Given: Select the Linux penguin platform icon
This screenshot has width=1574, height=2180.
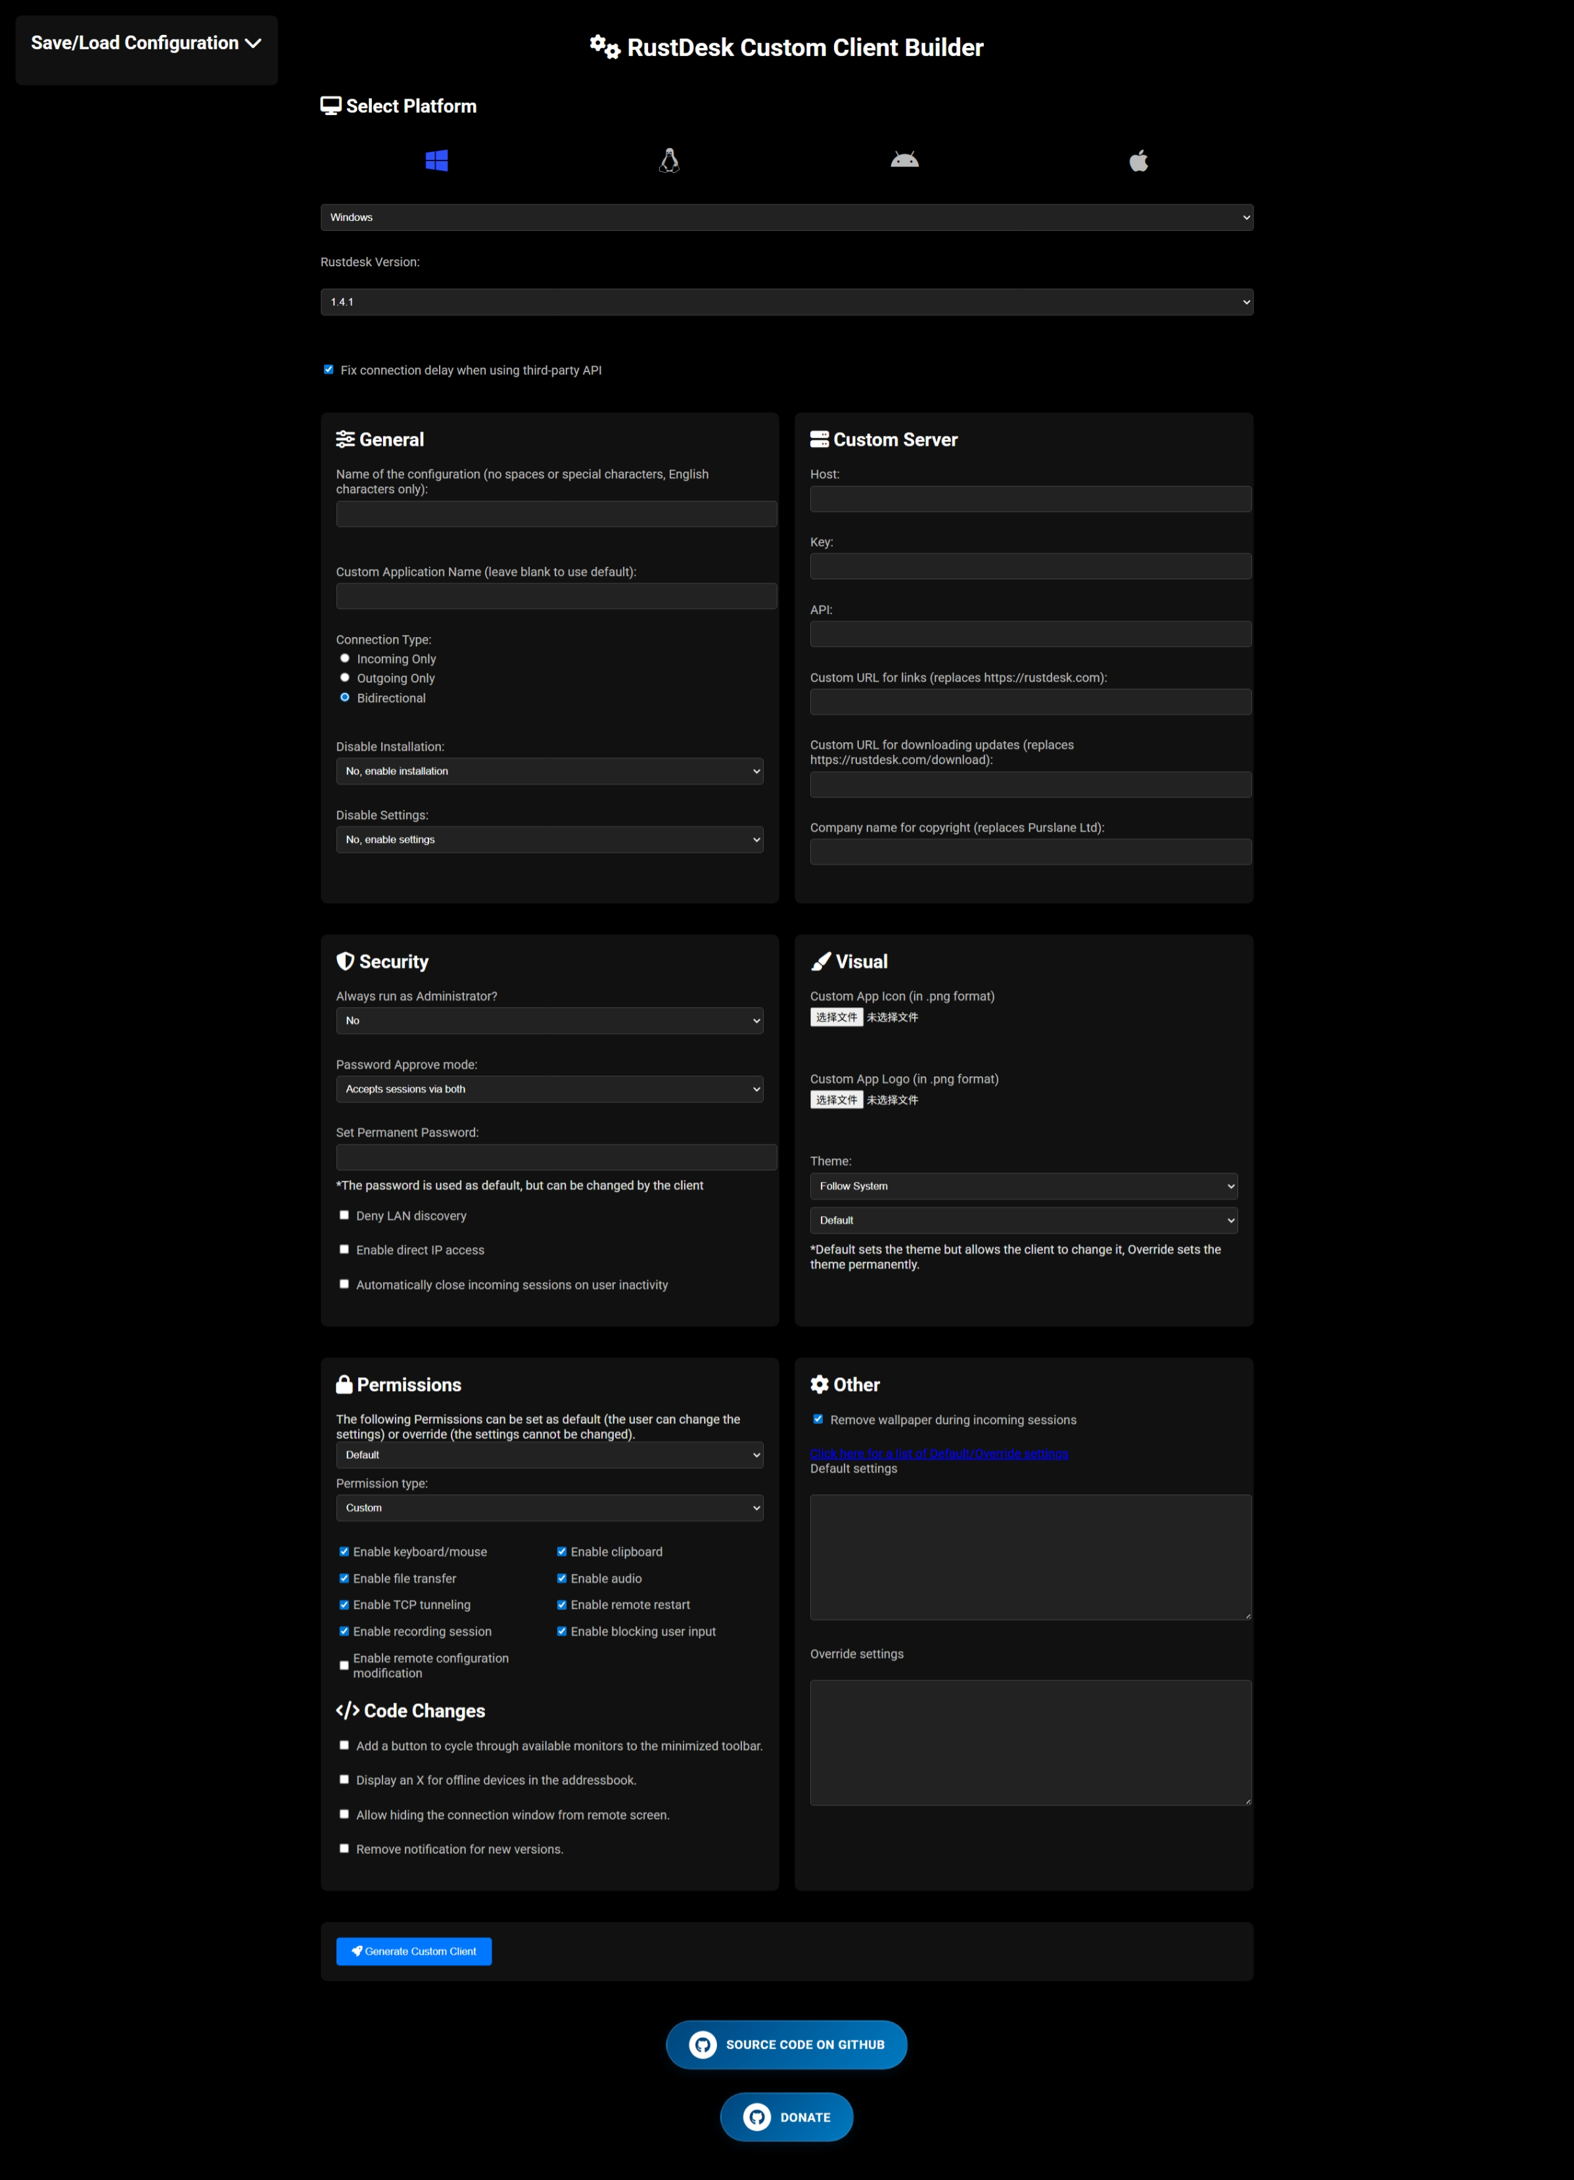Looking at the screenshot, I should coord(670,160).
